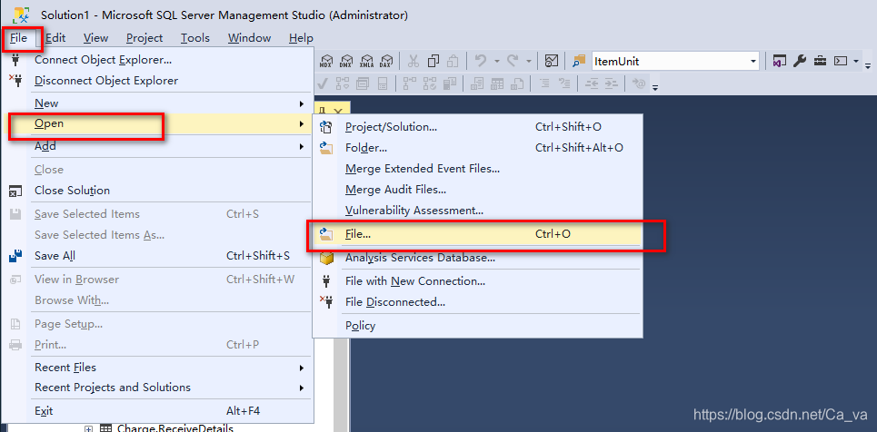Image resolution: width=877 pixels, height=432 pixels.
Task: Open the Tools menu
Action: 195,38
